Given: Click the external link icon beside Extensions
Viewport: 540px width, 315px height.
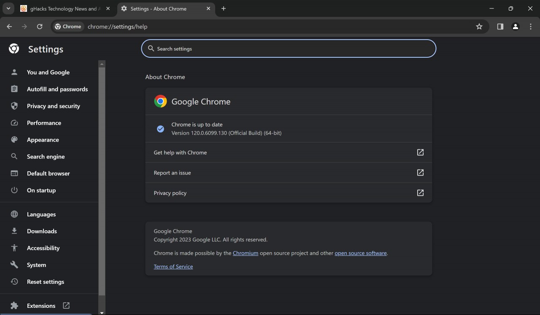Looking at the screenshot, I should tap(66, 305).
